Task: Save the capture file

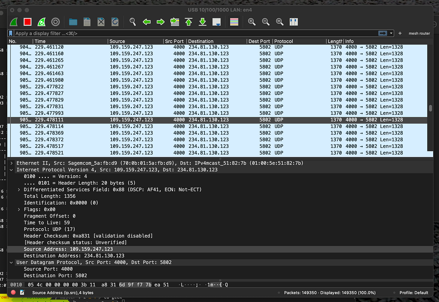Action: [87, 22]
